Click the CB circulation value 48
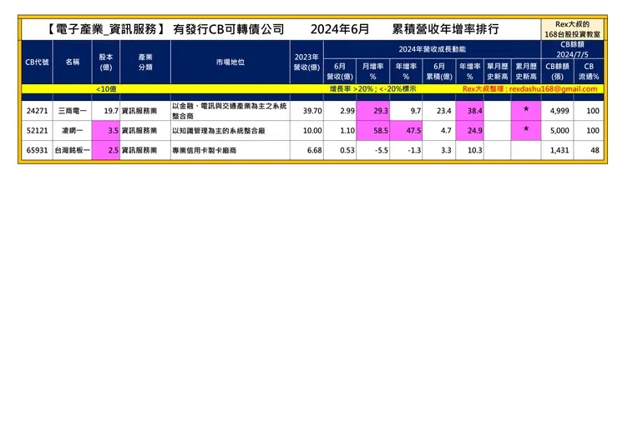618x436 pixels. tap(595, 150)
